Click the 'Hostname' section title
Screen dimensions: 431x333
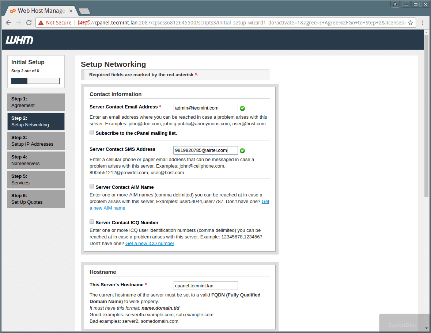pos(103,272)
